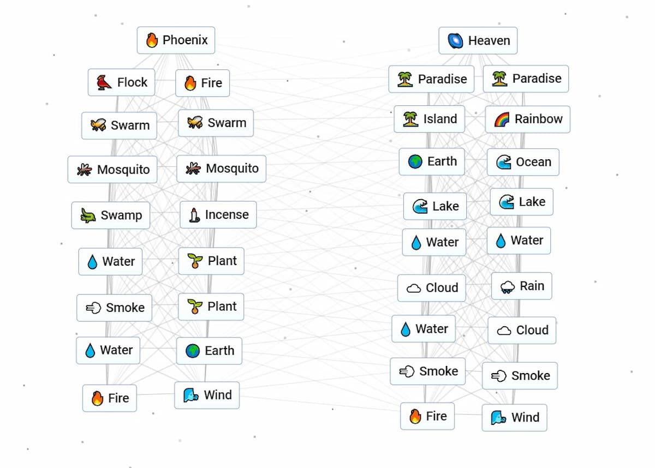Click the Phoenix fire icon
This screenshot has height=468, width=655.
click(x=152, y=40)
